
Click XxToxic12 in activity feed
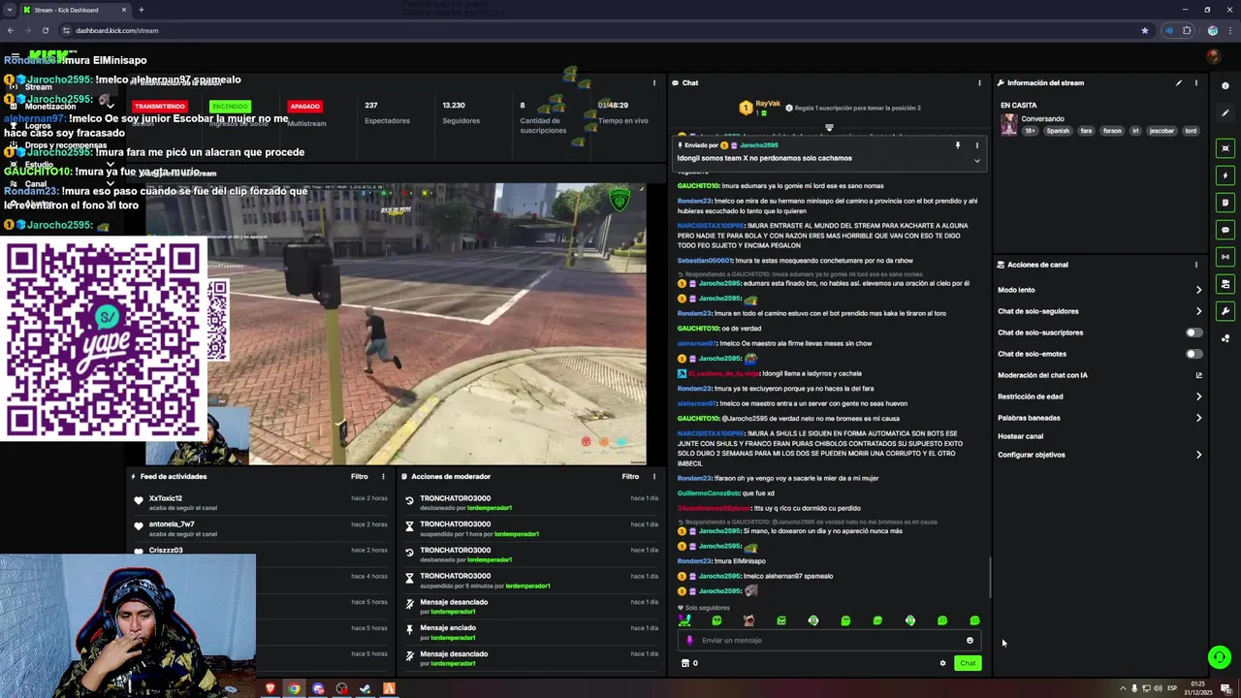165,498
